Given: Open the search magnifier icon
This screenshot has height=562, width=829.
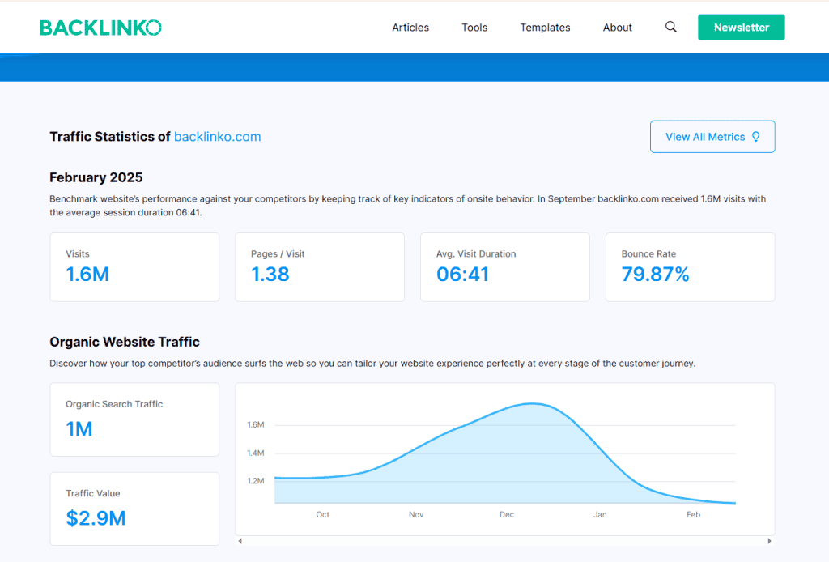Looking at the screenshot, I should (x=670, y=27).
